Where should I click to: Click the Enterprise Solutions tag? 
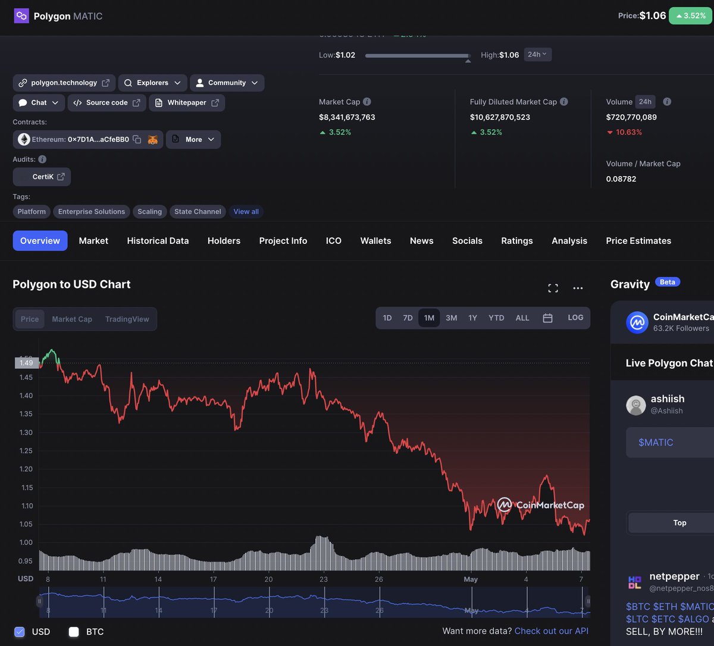(x=92, y=212)
